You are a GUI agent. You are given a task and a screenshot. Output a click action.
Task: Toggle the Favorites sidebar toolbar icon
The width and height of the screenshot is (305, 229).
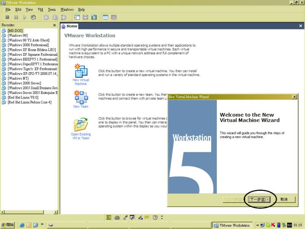(77, 17)
